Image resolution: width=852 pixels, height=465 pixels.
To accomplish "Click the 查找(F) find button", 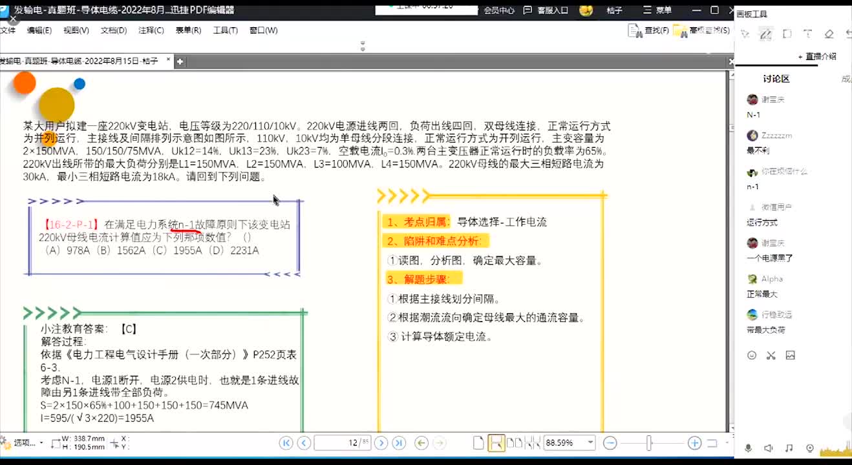I will coord(649,30).
